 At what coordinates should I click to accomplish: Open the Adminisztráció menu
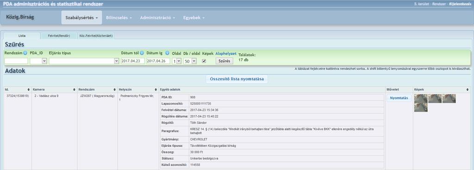point(157,18)
